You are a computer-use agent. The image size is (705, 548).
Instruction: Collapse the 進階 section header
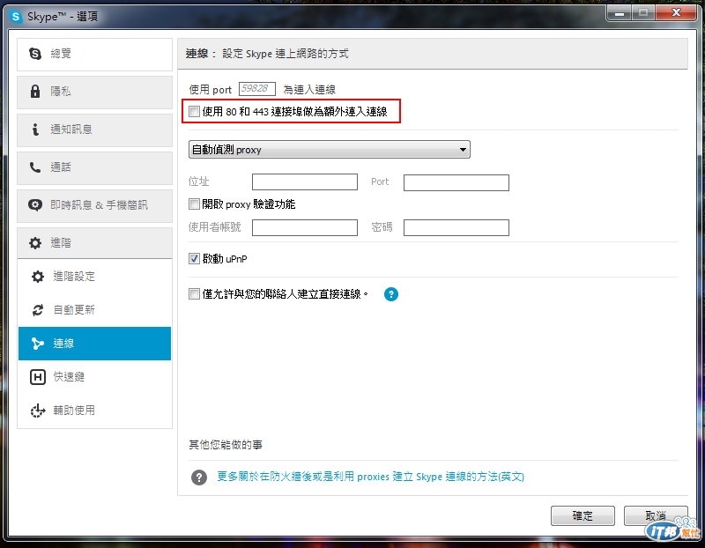(94, 243)
